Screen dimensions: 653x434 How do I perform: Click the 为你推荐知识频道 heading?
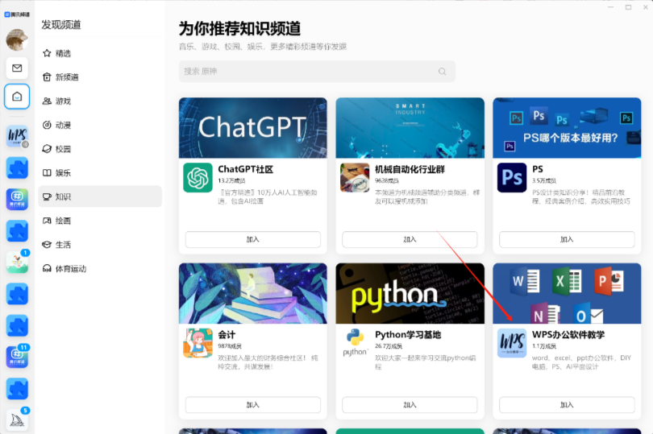coord(239,29)
